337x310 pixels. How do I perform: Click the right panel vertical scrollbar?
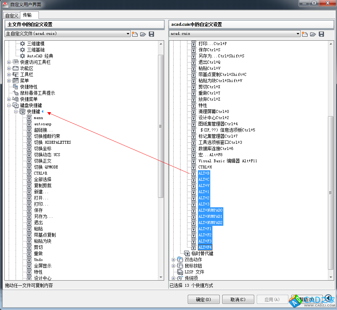[330, 192]
